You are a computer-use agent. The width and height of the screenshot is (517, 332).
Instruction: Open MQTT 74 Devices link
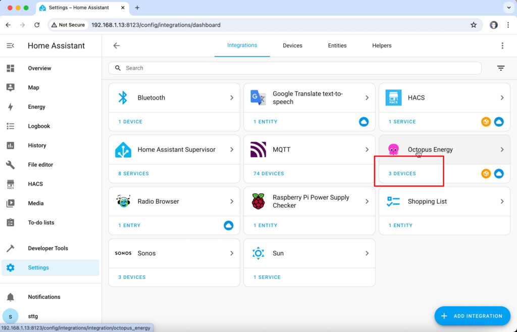pos(269,174)
